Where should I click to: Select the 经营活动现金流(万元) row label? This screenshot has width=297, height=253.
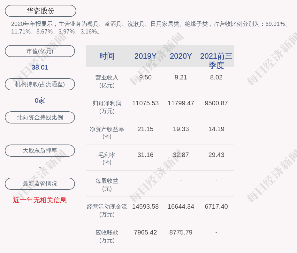[107, 210]
